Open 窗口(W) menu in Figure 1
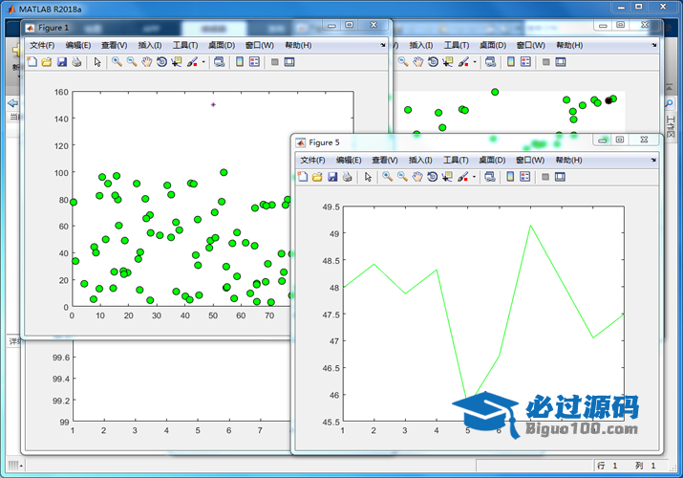 point(259,45)
